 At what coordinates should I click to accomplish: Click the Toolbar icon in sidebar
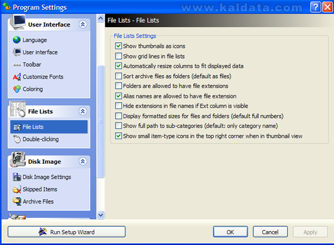(x=17, y=64)
